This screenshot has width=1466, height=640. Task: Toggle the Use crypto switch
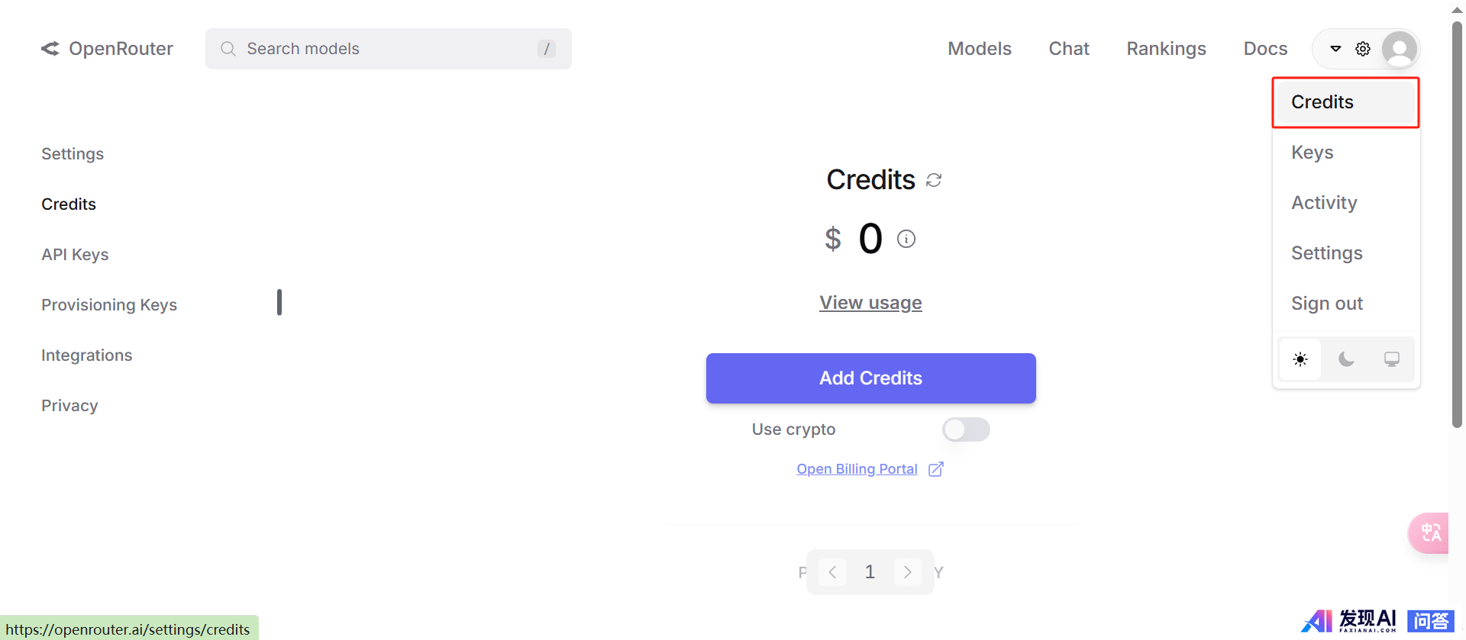click(966, 429)
